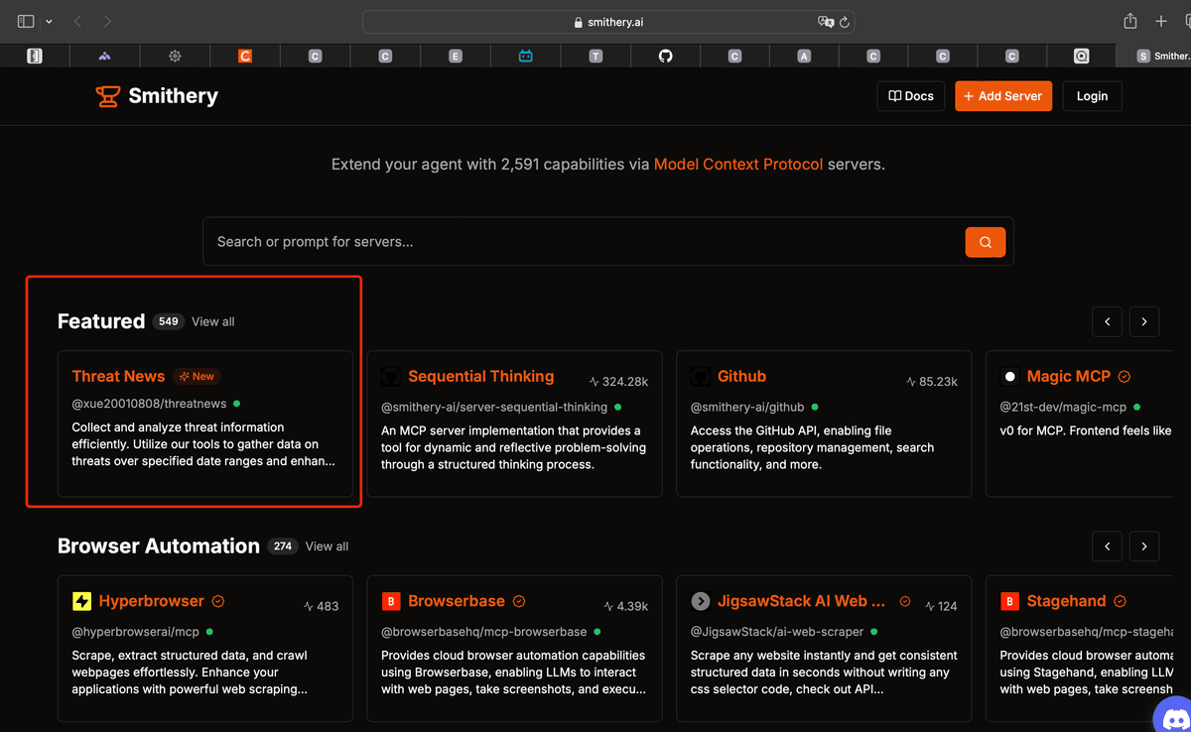Image resolution: width=1191 pixels, height=732 pixels.
Task: Open the Hyperbrowser title
Action: pyautogui.click(x=152, y=601)
